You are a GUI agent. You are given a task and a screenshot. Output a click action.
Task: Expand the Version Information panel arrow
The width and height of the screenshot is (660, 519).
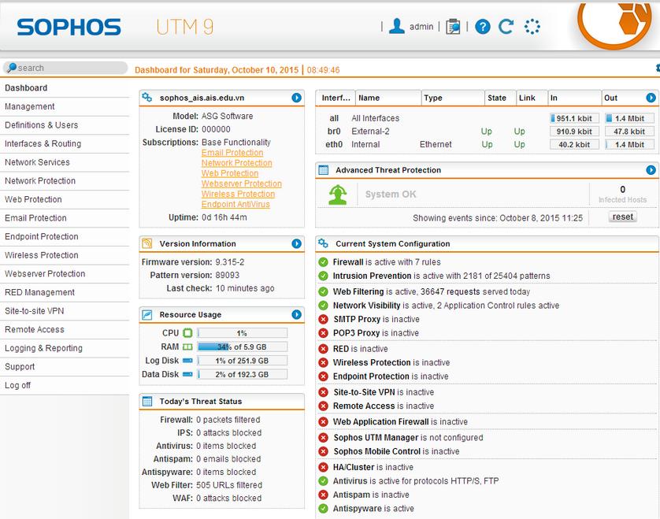(x=296, y=243)
